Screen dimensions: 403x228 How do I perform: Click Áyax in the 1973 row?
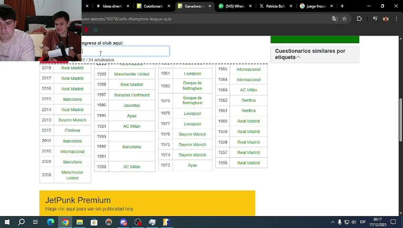click(x=192, y=165)
